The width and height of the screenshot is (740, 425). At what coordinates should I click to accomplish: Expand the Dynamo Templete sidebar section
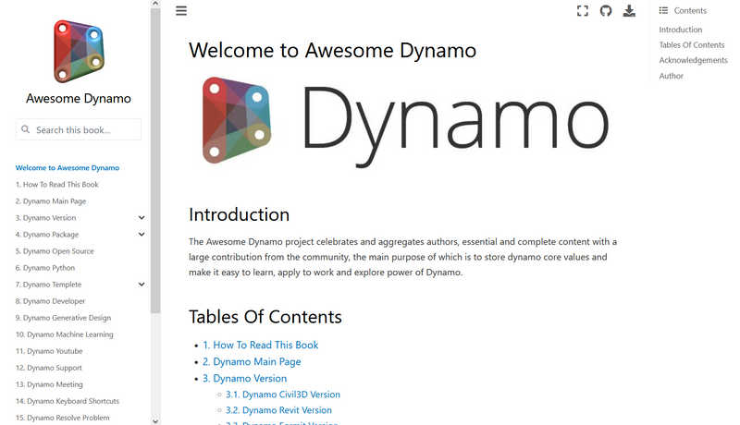[142, 285]
